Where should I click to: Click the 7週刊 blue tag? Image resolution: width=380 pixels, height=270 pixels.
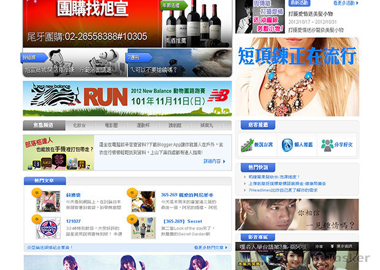coord(140,58)
